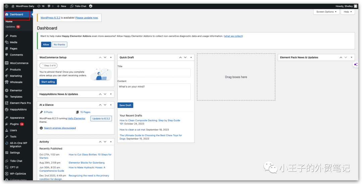Open Templates folder icon in sidebar
Screen dimensions: 362x184
click(7, 97)
